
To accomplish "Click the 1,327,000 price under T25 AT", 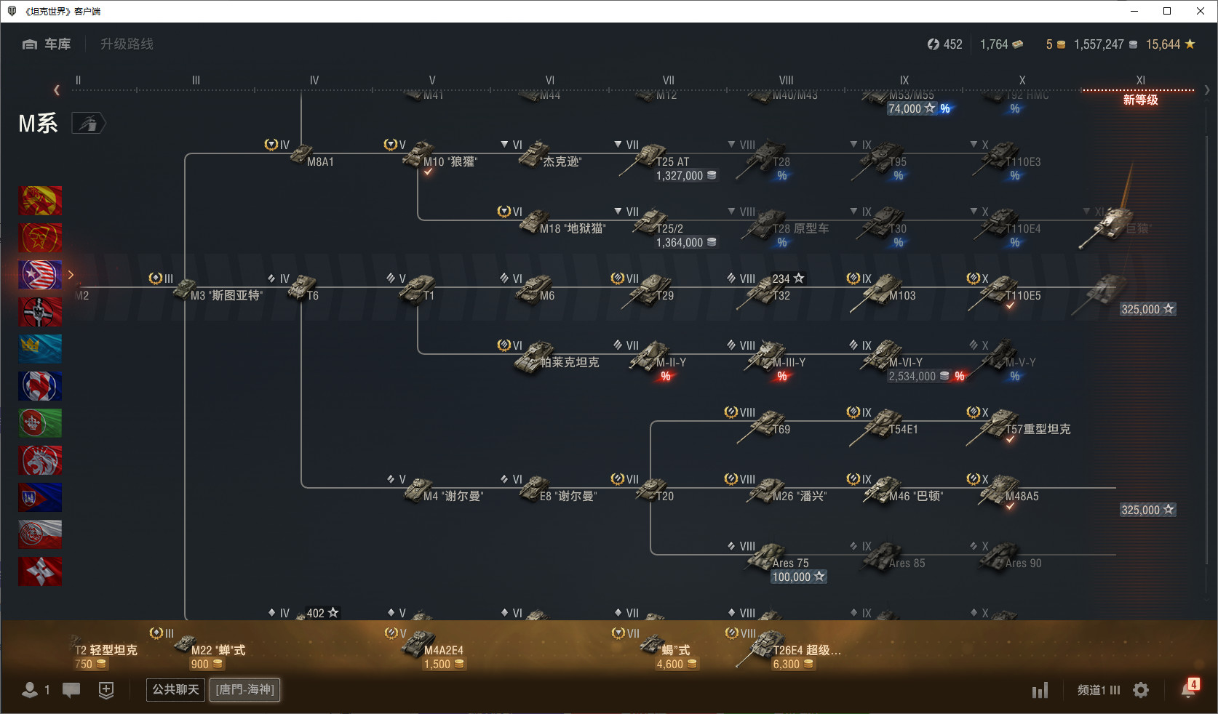I will pyautogui.click(x=686, y=176).
